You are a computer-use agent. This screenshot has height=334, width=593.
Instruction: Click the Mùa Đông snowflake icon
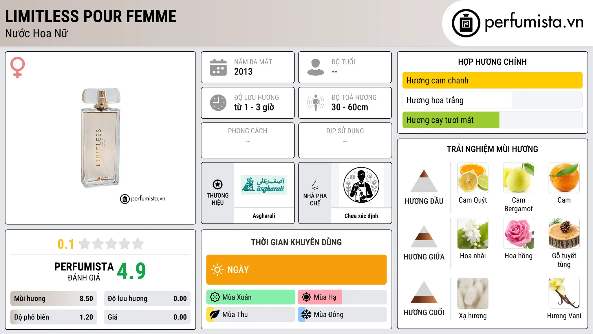(x=306, y=315)
